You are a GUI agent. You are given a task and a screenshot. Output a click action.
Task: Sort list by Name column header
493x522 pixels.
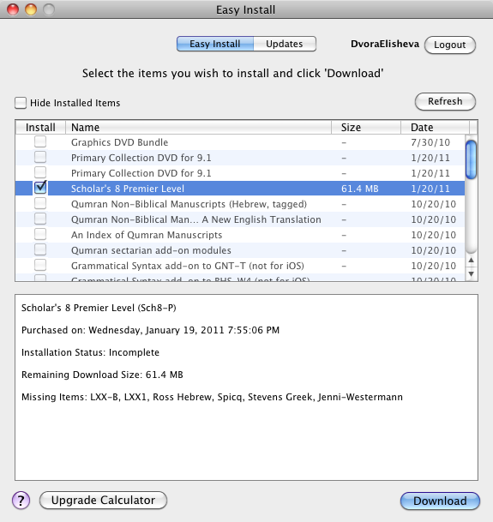(199, 127)
